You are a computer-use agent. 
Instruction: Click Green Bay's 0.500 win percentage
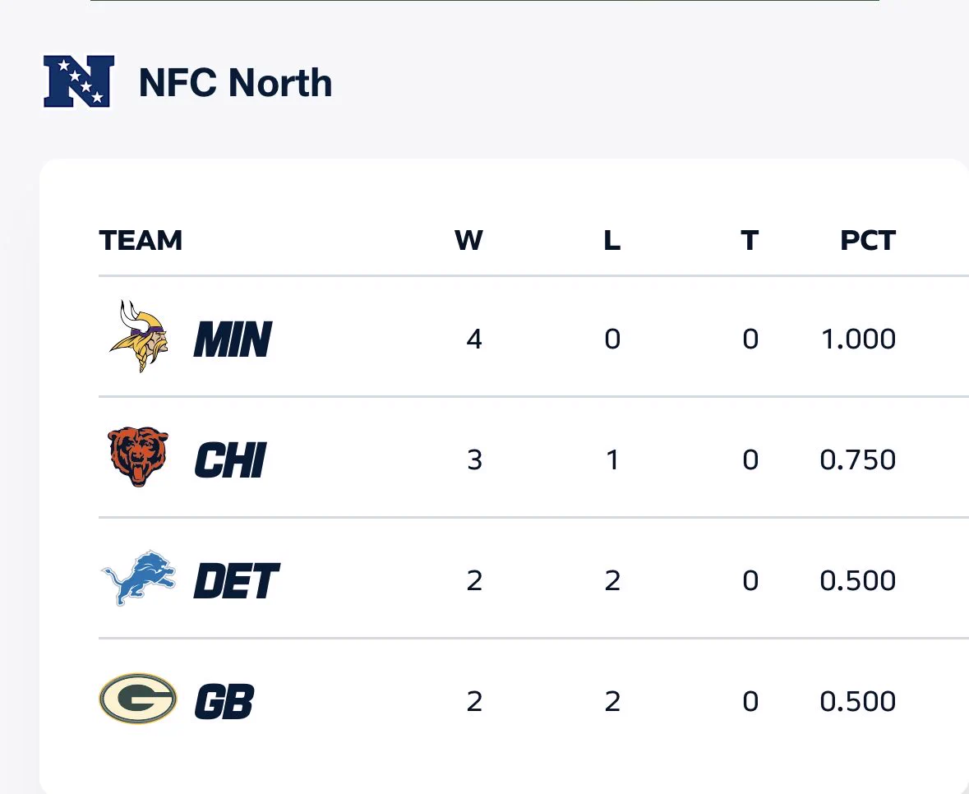point(858,701)
